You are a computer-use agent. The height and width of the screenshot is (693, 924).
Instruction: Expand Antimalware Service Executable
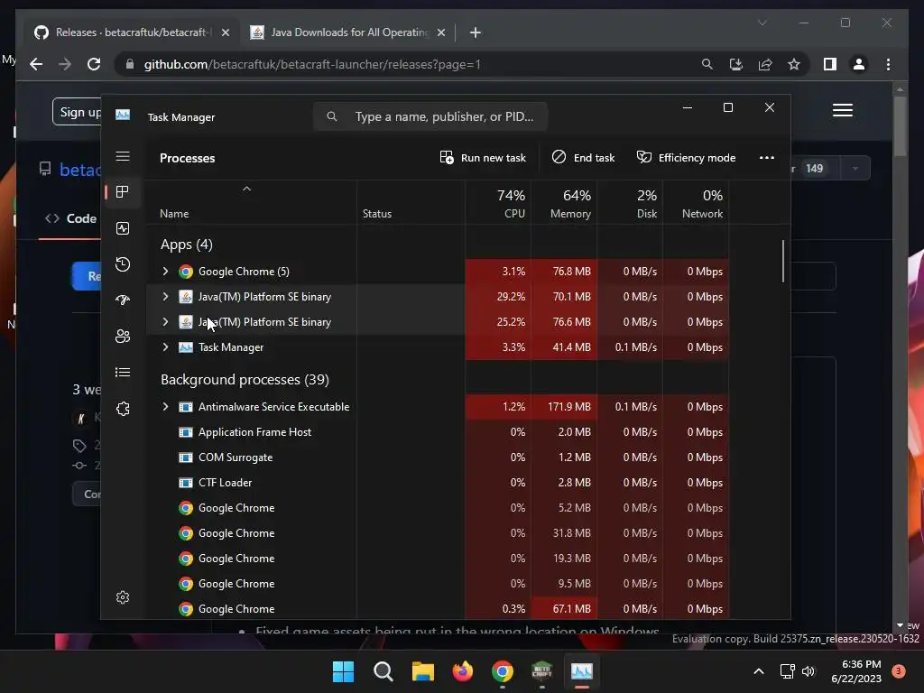click(166, 407)
